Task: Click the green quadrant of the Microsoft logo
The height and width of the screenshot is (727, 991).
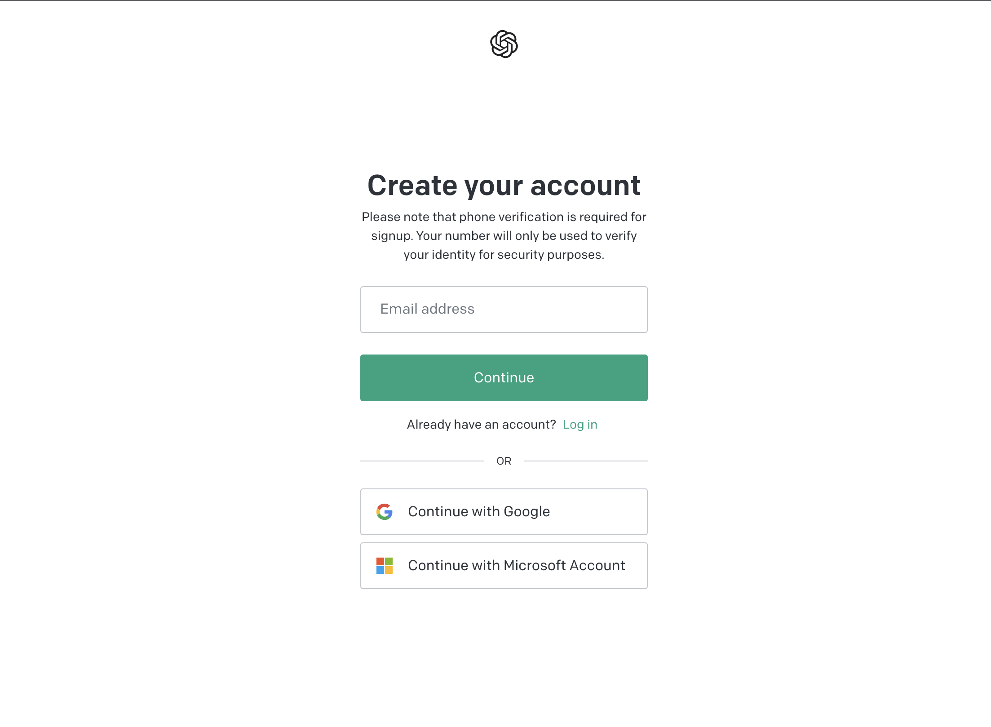Action: click(x=389, y=561)
